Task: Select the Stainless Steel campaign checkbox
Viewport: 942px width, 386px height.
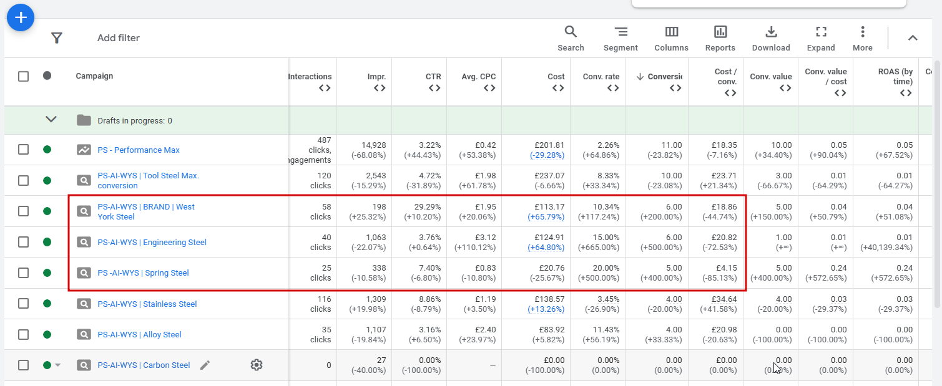Action: click(23, 304)
